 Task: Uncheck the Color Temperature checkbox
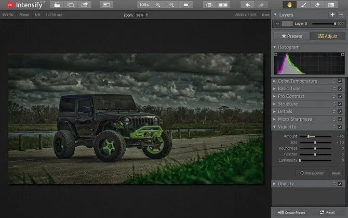pyautogui.click(x=340, y=81)
